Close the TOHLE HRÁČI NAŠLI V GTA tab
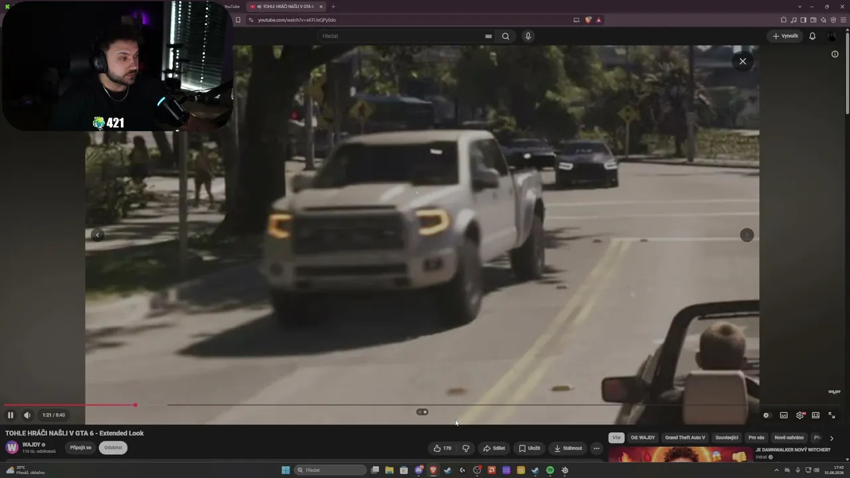 [x=321, y=7]
